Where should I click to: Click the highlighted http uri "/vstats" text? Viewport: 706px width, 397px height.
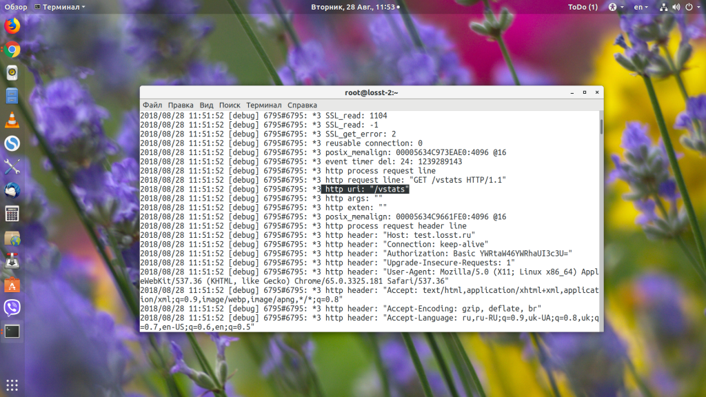[367, 189]
